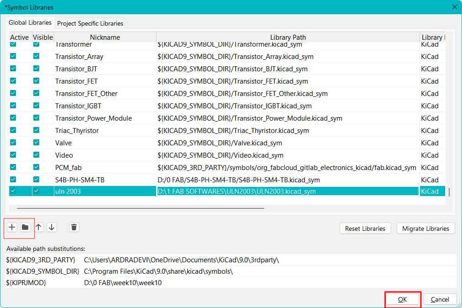Open Project Specific Libraries tab

tap(90, 23)
